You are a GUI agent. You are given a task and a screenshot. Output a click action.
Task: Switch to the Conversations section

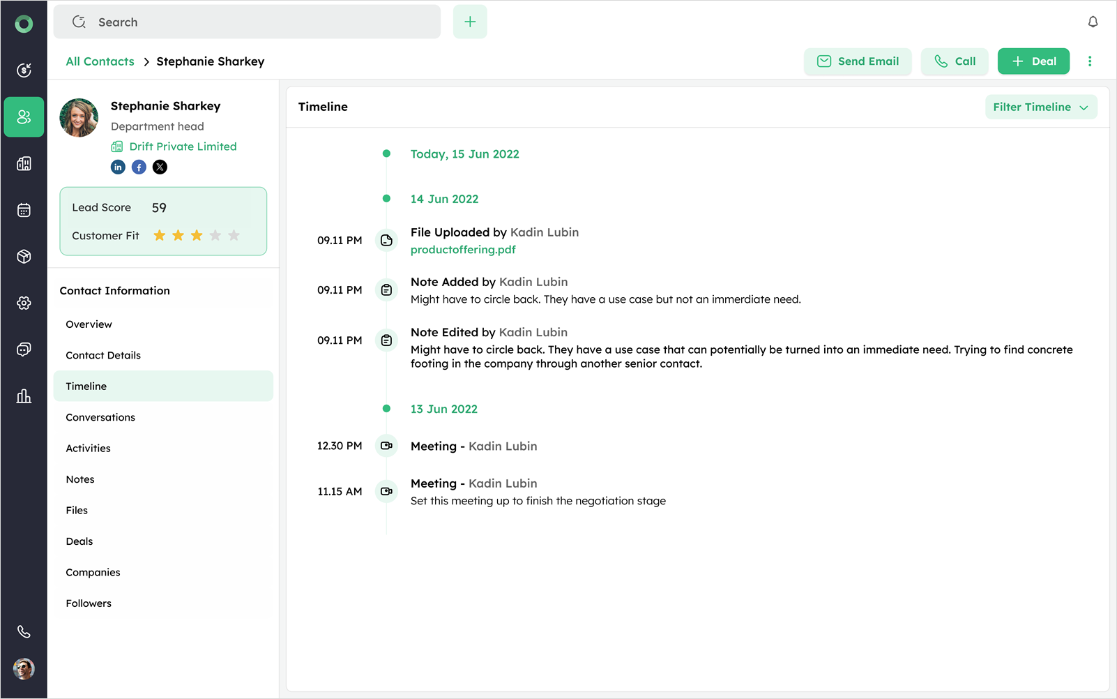click(x=100, y=417)
